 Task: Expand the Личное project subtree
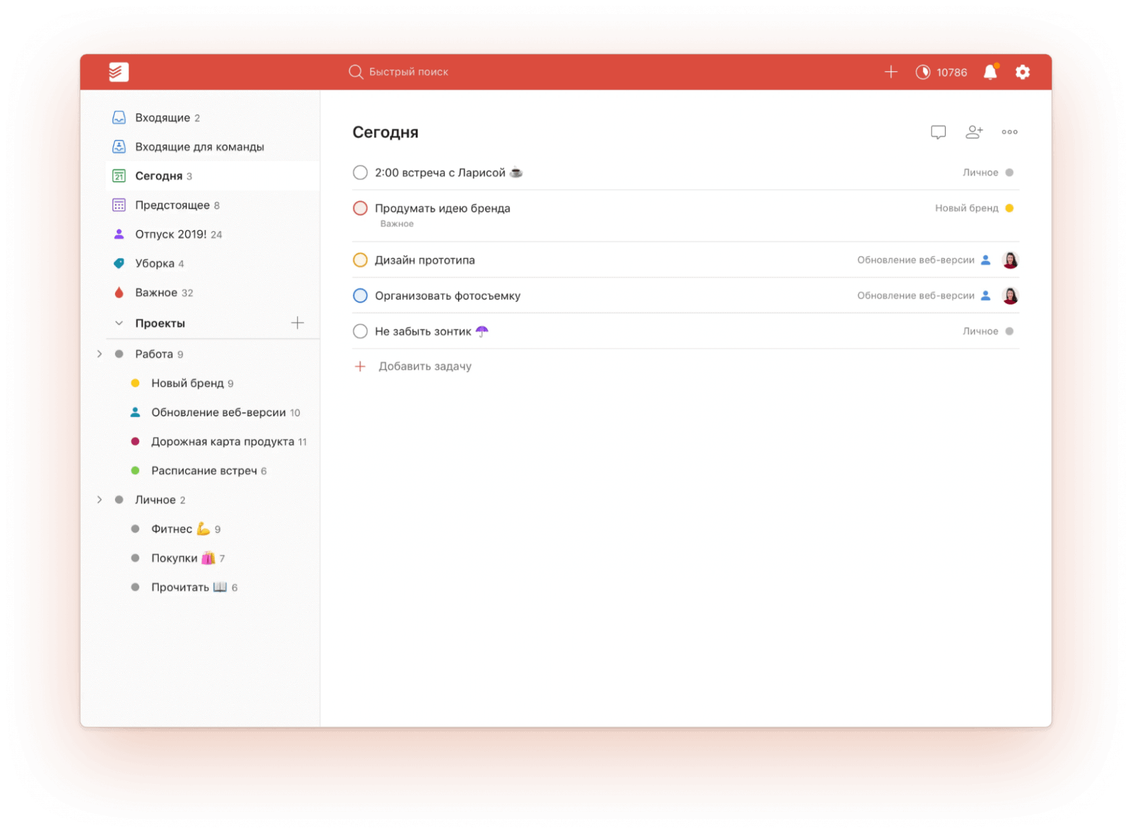[x=99, y=499]
